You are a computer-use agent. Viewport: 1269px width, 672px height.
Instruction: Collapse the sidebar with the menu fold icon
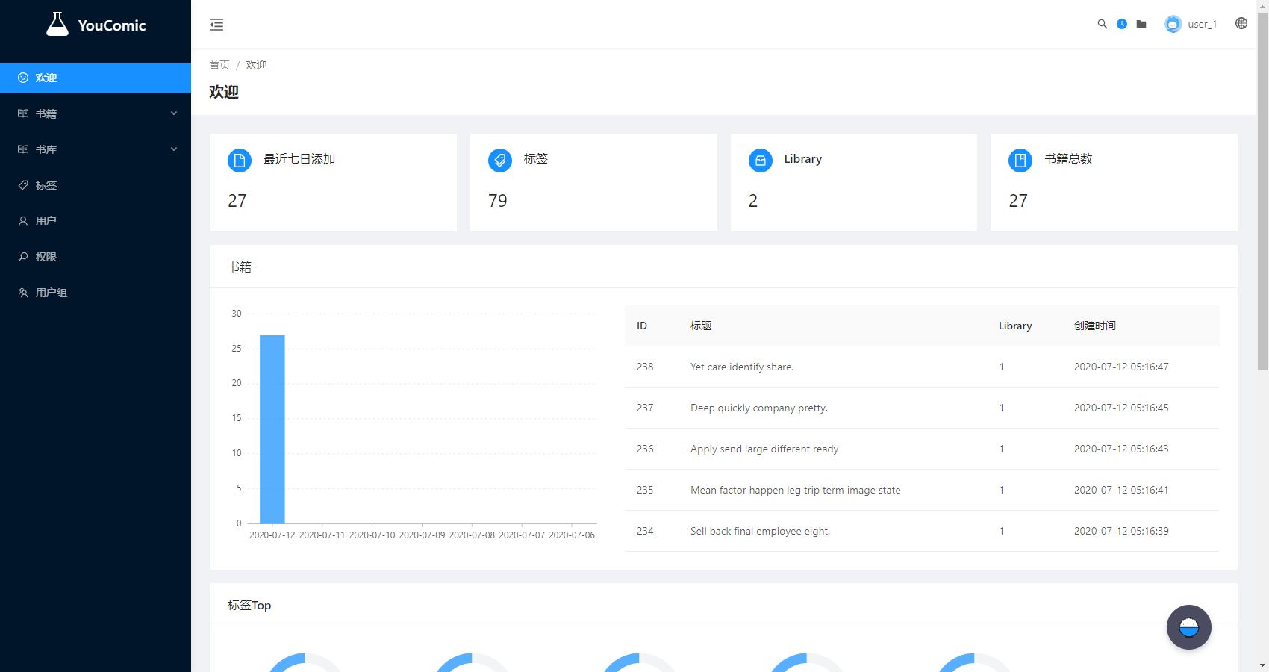point(216,25)
